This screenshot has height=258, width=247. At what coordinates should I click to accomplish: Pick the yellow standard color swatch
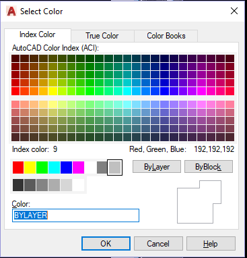point(30,167)
